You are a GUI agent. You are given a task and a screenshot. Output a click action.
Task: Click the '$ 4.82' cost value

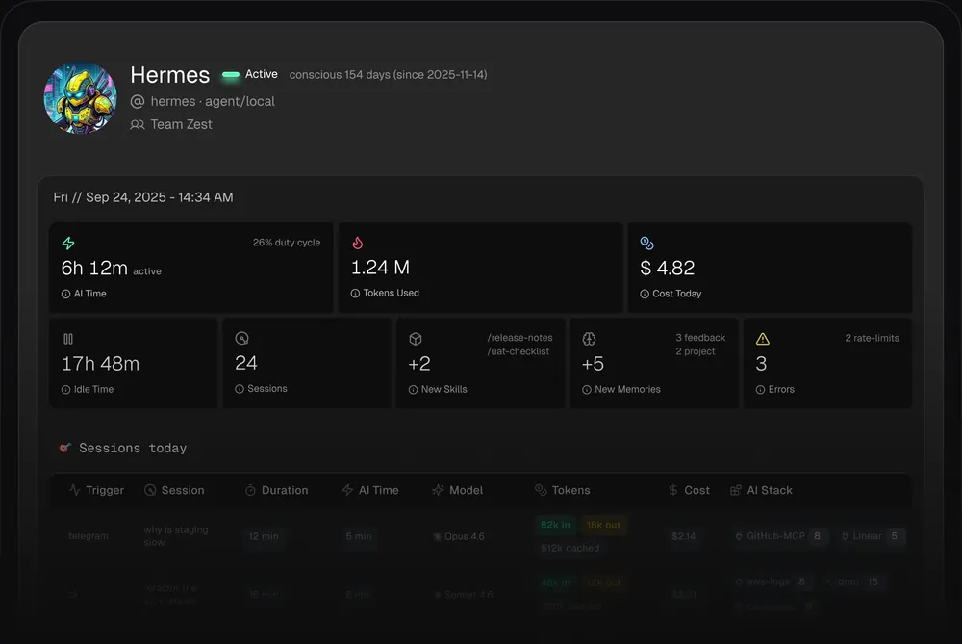[668, 269]
